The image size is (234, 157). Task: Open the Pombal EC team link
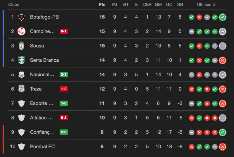[x=42, y=146]
